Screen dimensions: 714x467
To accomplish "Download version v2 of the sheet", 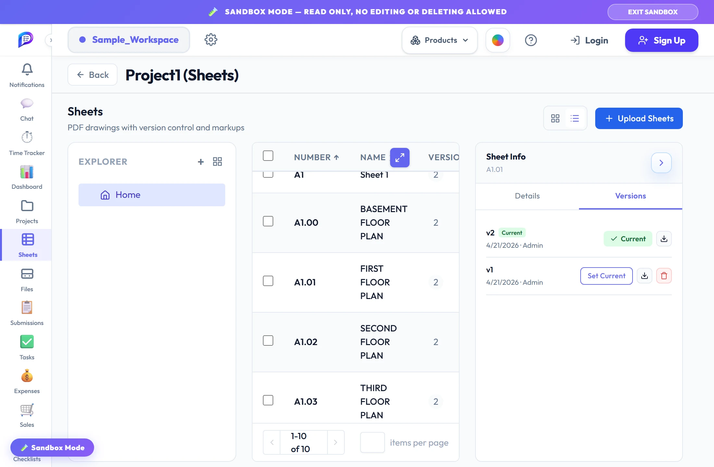I will pos(664,239).
